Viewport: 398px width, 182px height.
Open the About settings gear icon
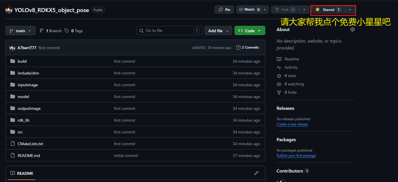tap(353, 29)
